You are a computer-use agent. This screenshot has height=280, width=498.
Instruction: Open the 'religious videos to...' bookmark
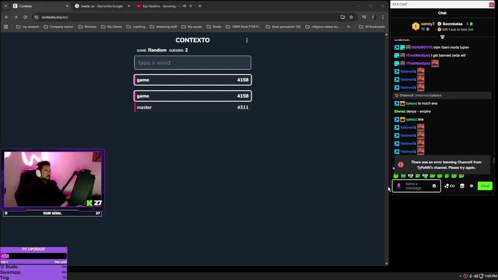322,27
